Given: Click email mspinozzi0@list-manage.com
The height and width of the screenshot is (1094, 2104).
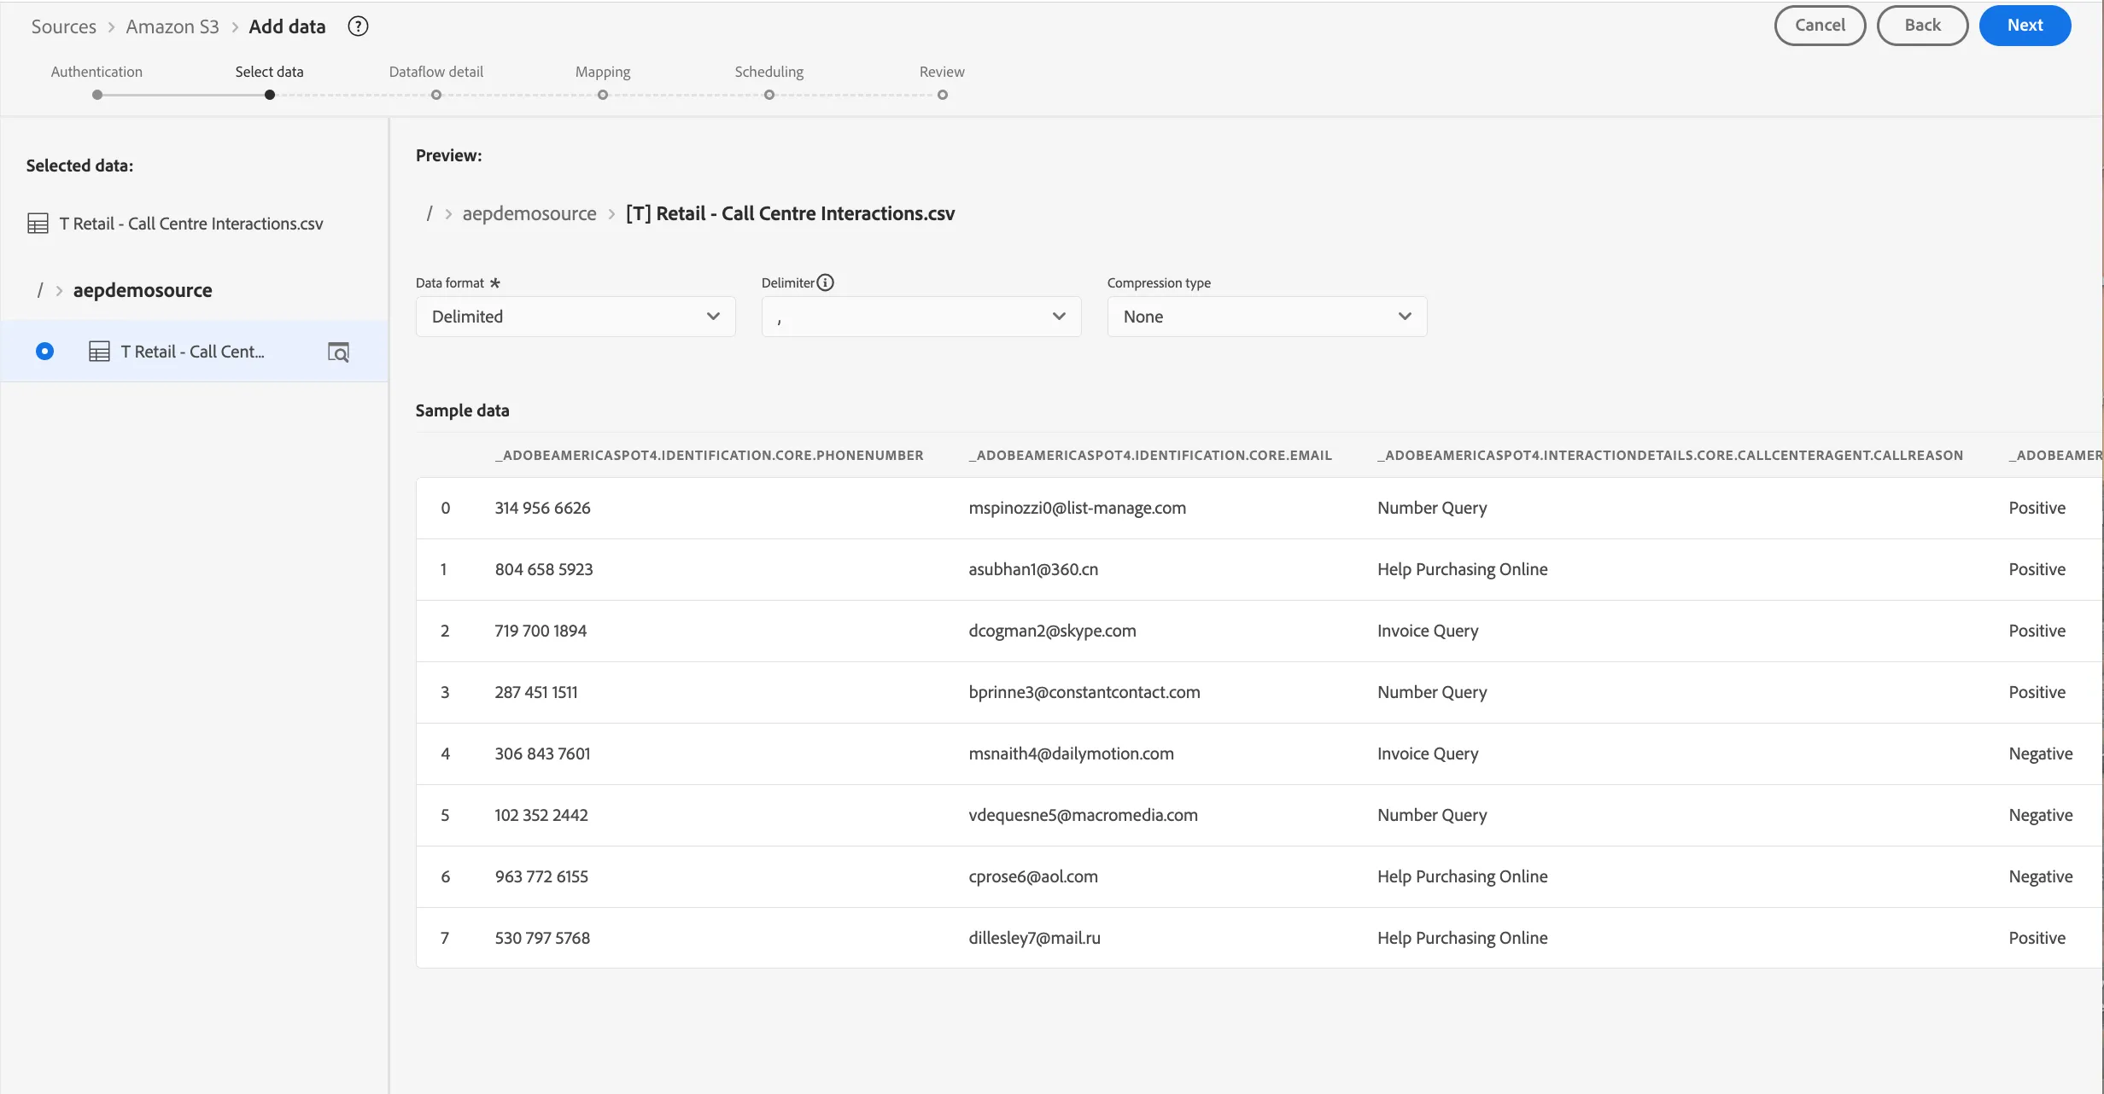Looking at the screenshot, I should pos(1077,508).
